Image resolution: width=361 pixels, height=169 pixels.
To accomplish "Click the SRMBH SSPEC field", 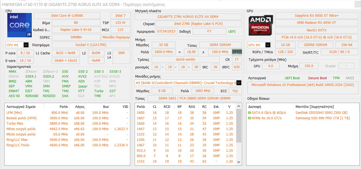I will tap(76, 37).
